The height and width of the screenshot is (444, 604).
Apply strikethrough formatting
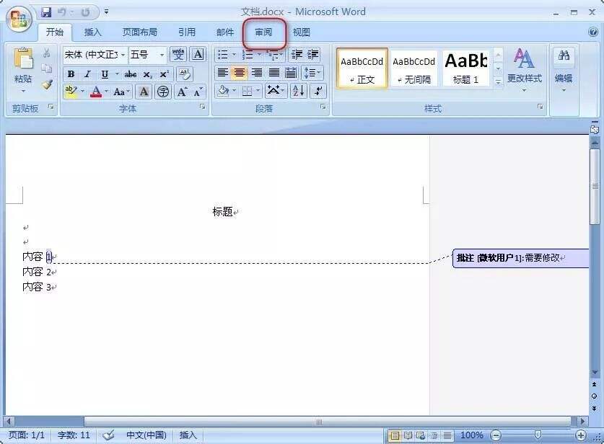131,74
